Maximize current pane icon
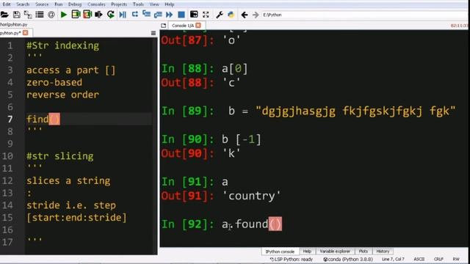Viewport: 470px width, 264px height. (194, 15)
